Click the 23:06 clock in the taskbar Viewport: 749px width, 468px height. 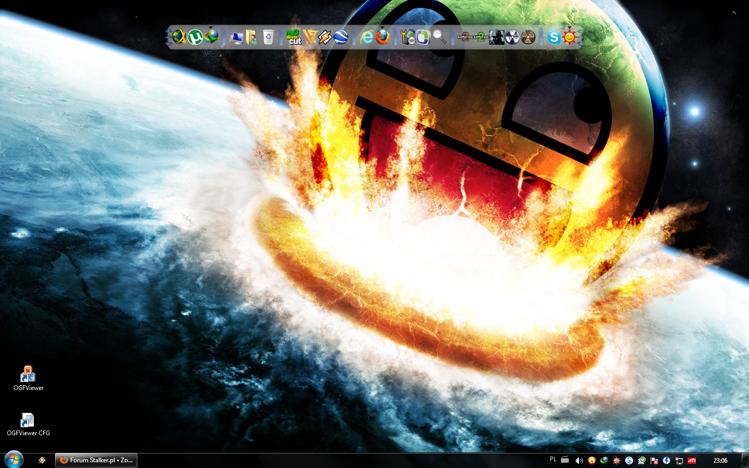720,460
